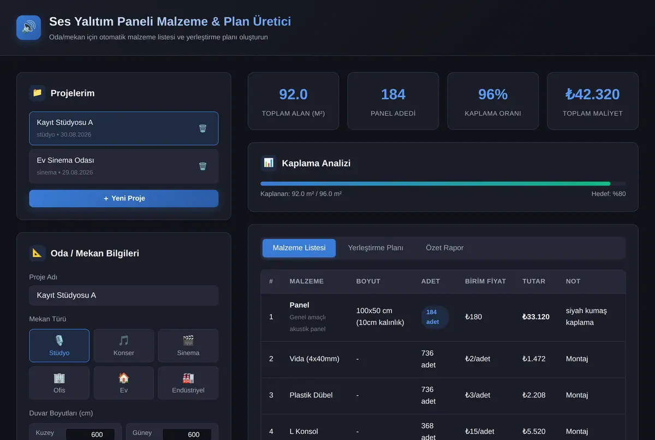The height and width of the screenshot is (440, 655).
Task: Click the ₺42.320 total cost value
Action: coord(593,94)
